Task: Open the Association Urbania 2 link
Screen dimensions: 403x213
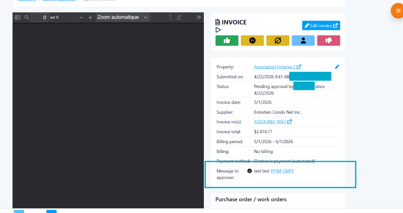Action: click(277, 67)
